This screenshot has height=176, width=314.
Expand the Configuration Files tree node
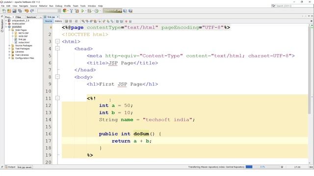[9, 58]
